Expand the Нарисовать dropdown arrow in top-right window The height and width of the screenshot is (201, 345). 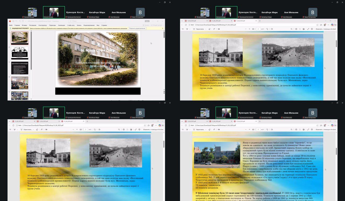coord(205,29)
